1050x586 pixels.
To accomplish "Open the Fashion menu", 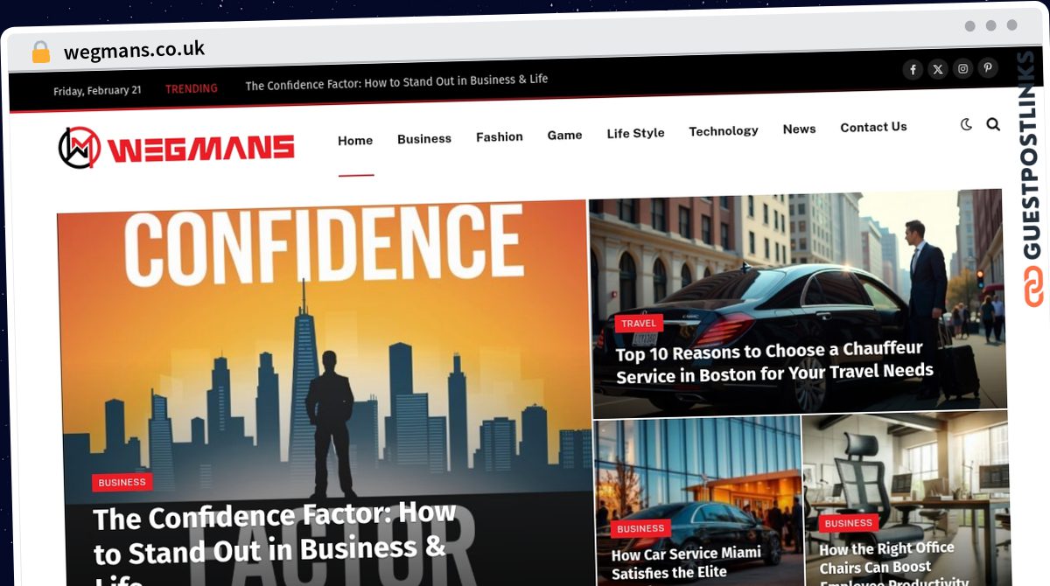I will (x=500, y=136).
